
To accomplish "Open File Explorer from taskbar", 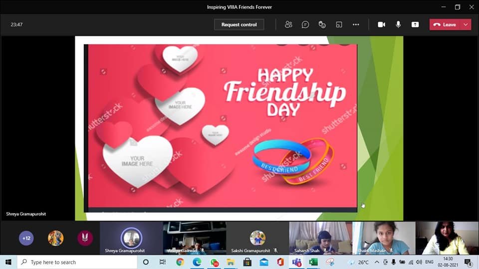I will (231, 262).
